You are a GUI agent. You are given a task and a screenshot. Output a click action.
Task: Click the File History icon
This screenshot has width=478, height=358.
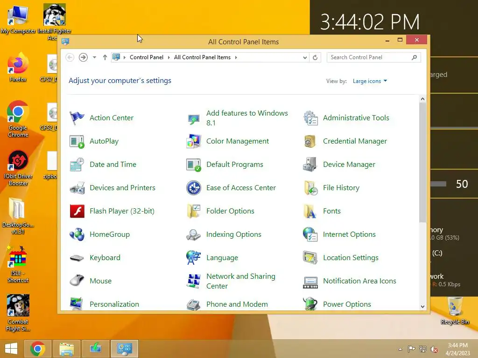tap(310, 188)
